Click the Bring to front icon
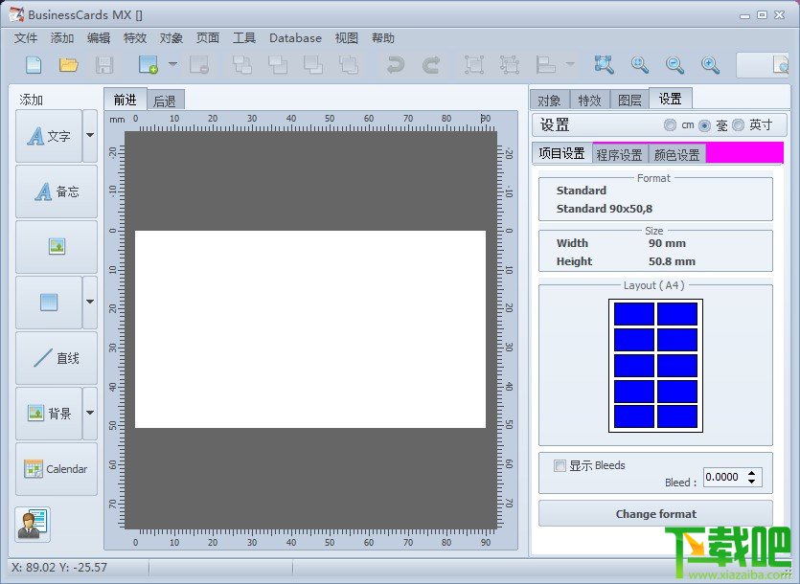 coord(241,65)
